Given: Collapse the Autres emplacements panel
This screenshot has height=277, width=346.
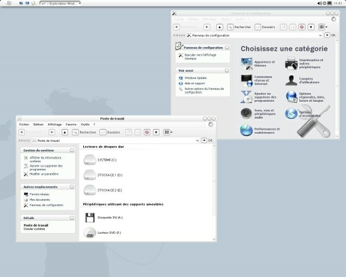Looking at the screenshot, I should tap(72, 187).
